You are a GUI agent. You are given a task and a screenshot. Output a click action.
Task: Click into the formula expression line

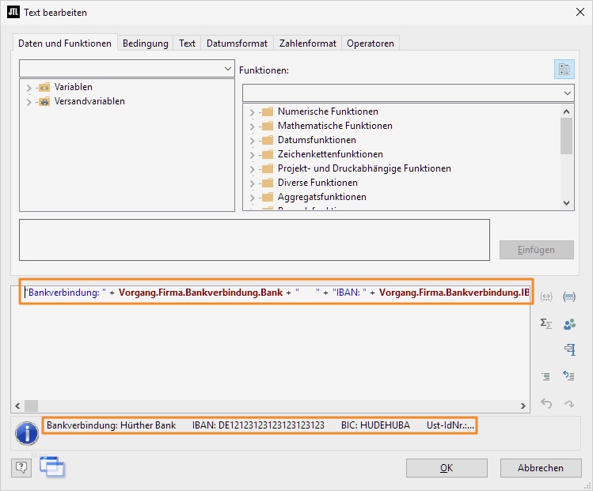coord(276,293)
